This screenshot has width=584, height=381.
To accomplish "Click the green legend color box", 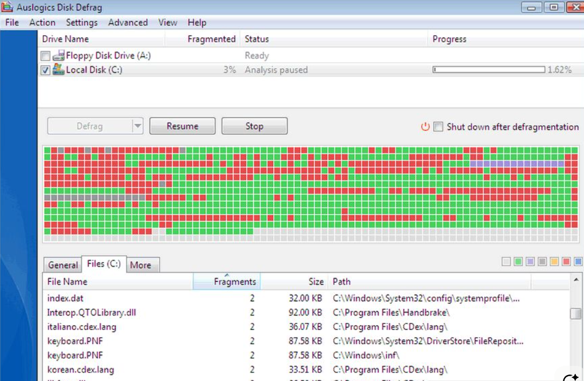I will tap(518, 261).
